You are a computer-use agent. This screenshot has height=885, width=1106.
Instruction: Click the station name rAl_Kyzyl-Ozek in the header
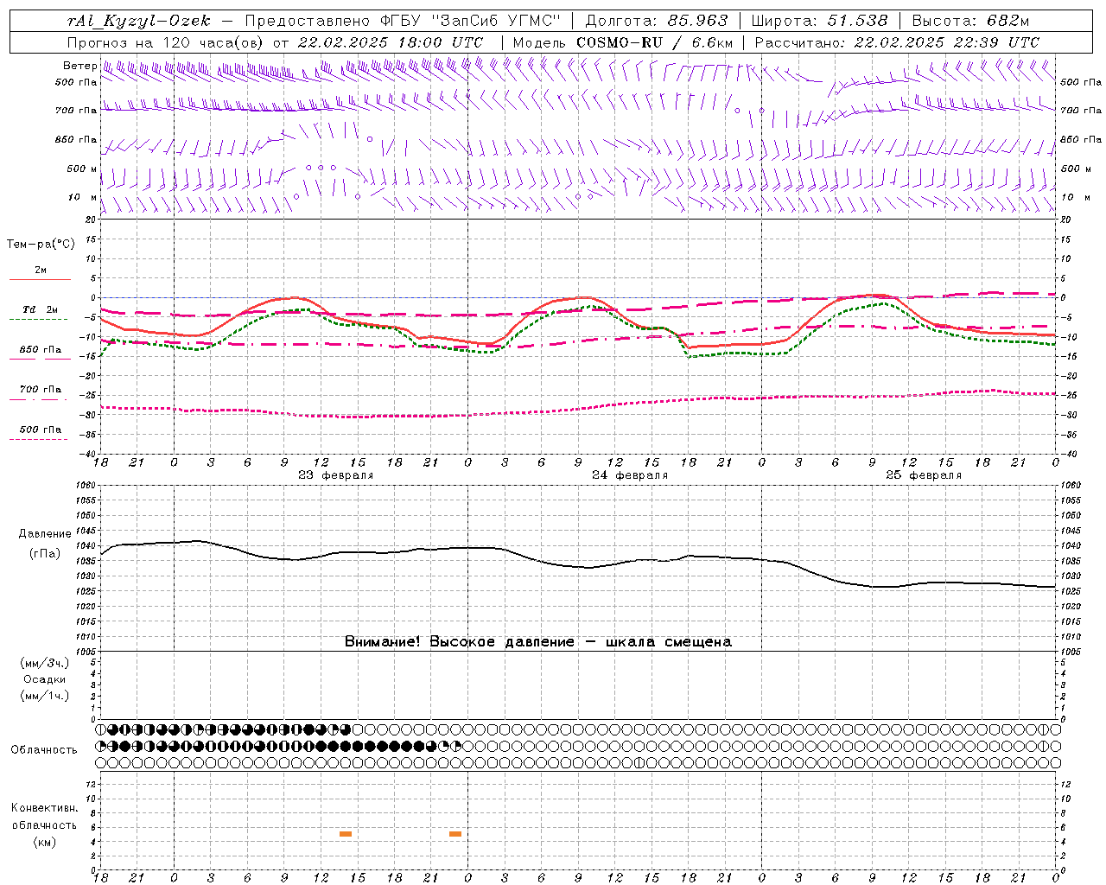[x=137, y=21]
